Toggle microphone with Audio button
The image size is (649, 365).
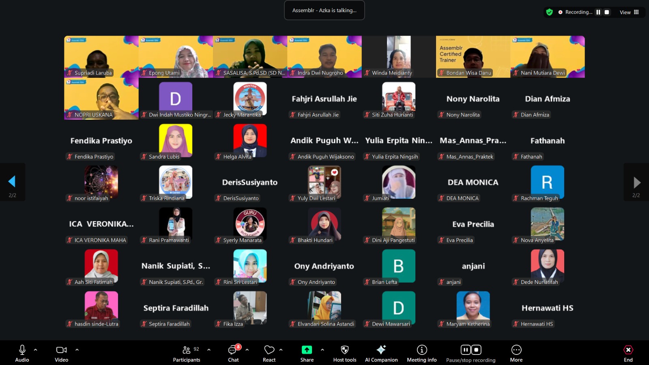[22, 350]
